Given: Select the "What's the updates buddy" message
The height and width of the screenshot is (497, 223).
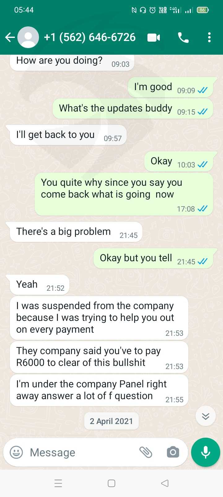Looking at the screenshot, I should [133, 109].
